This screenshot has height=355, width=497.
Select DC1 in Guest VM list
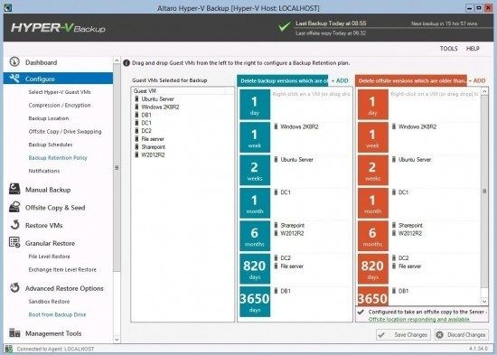(x=146, y=123)
